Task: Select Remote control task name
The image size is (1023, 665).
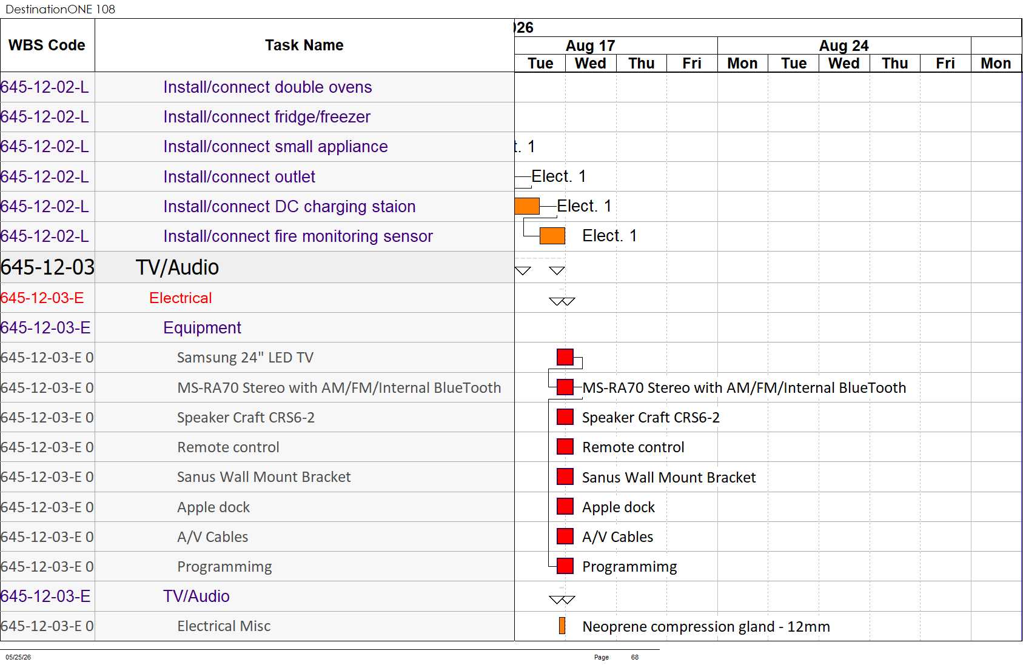Action: tap(228, 447)
